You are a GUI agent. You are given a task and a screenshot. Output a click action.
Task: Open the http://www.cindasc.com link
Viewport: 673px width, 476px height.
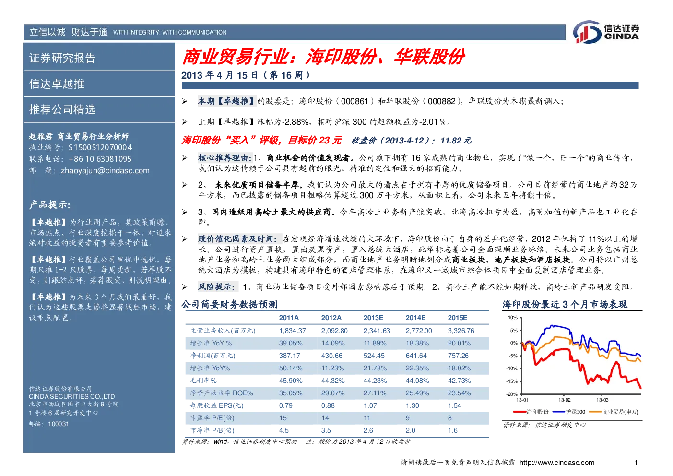pos(557,463)
